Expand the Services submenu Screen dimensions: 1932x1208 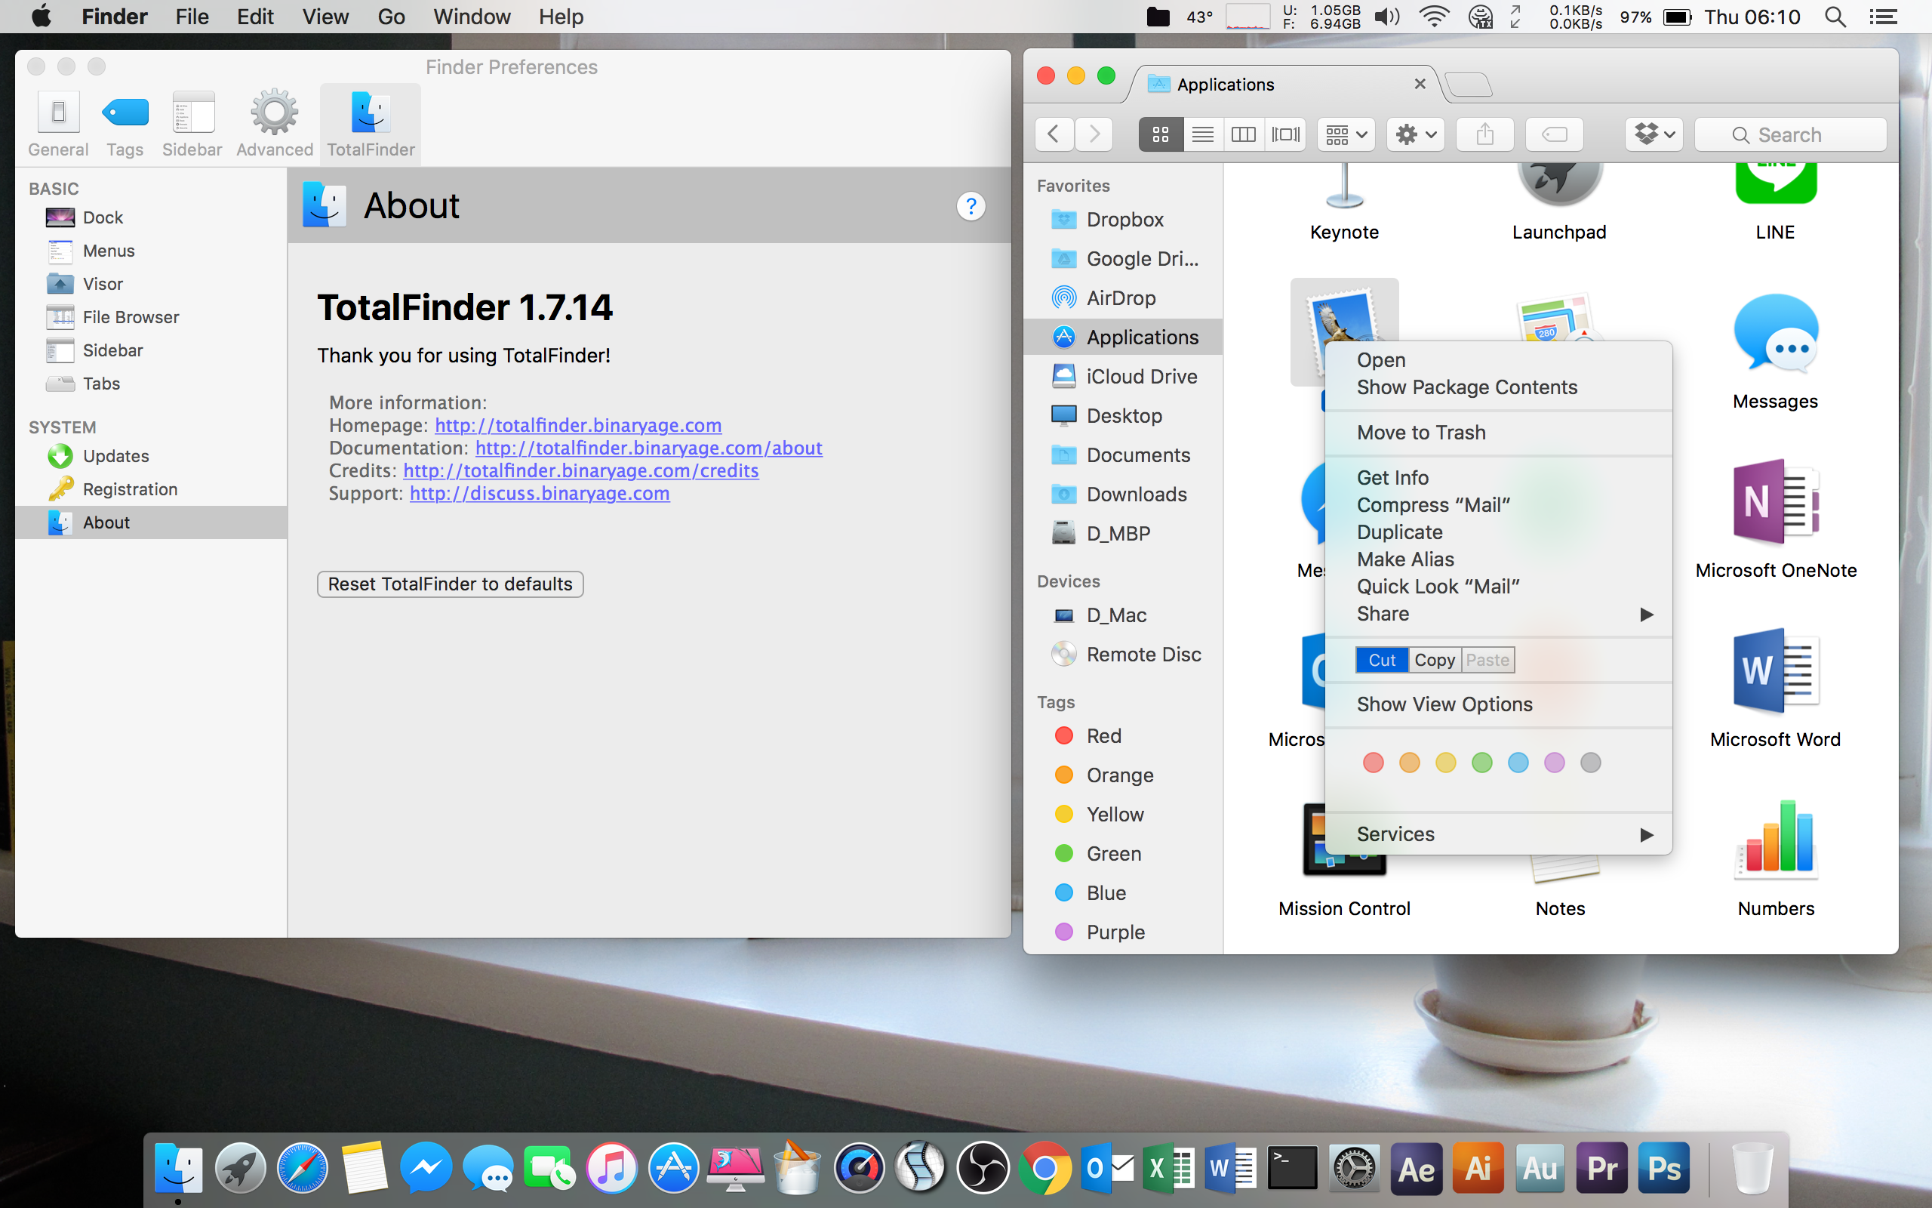click(1499, 834)
